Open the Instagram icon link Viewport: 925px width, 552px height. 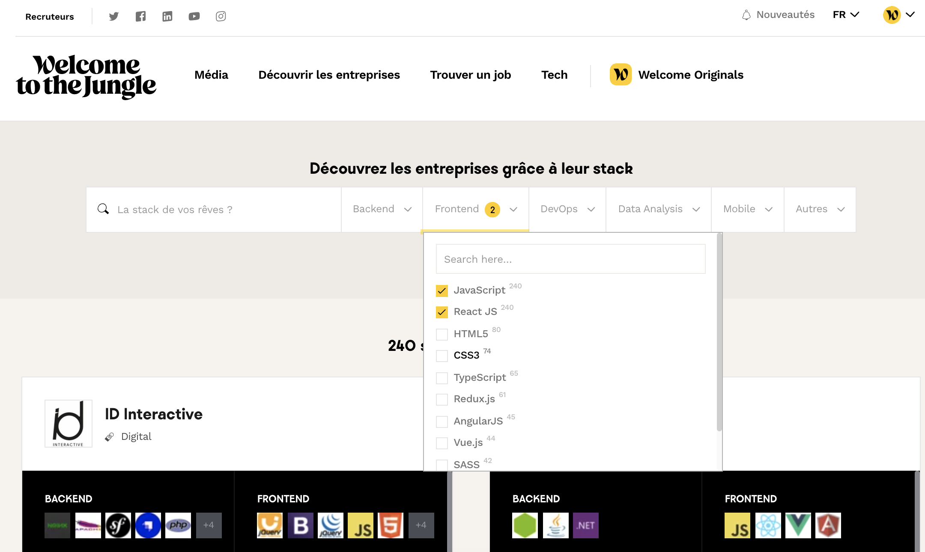[221, 16]
